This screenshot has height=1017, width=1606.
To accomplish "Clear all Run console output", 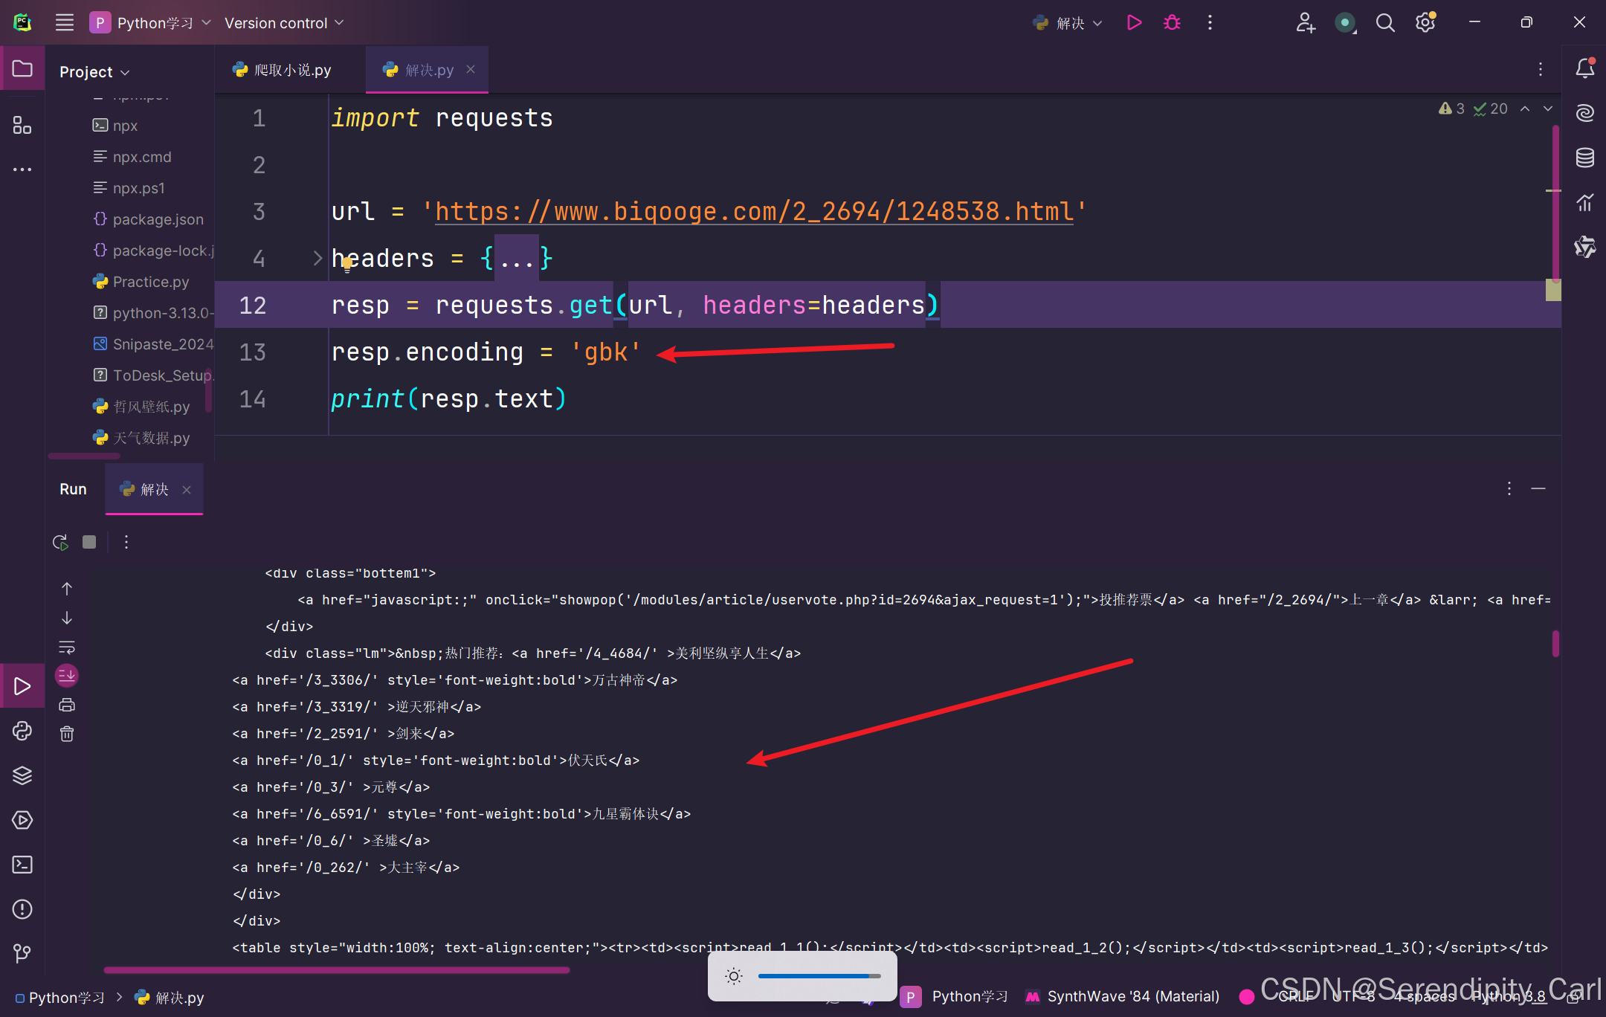I will coord(67,734).
